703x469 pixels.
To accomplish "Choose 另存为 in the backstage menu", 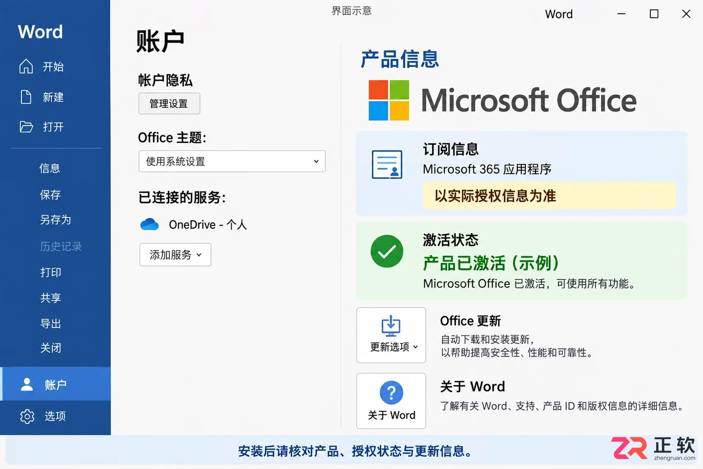I will pos(56,220).
